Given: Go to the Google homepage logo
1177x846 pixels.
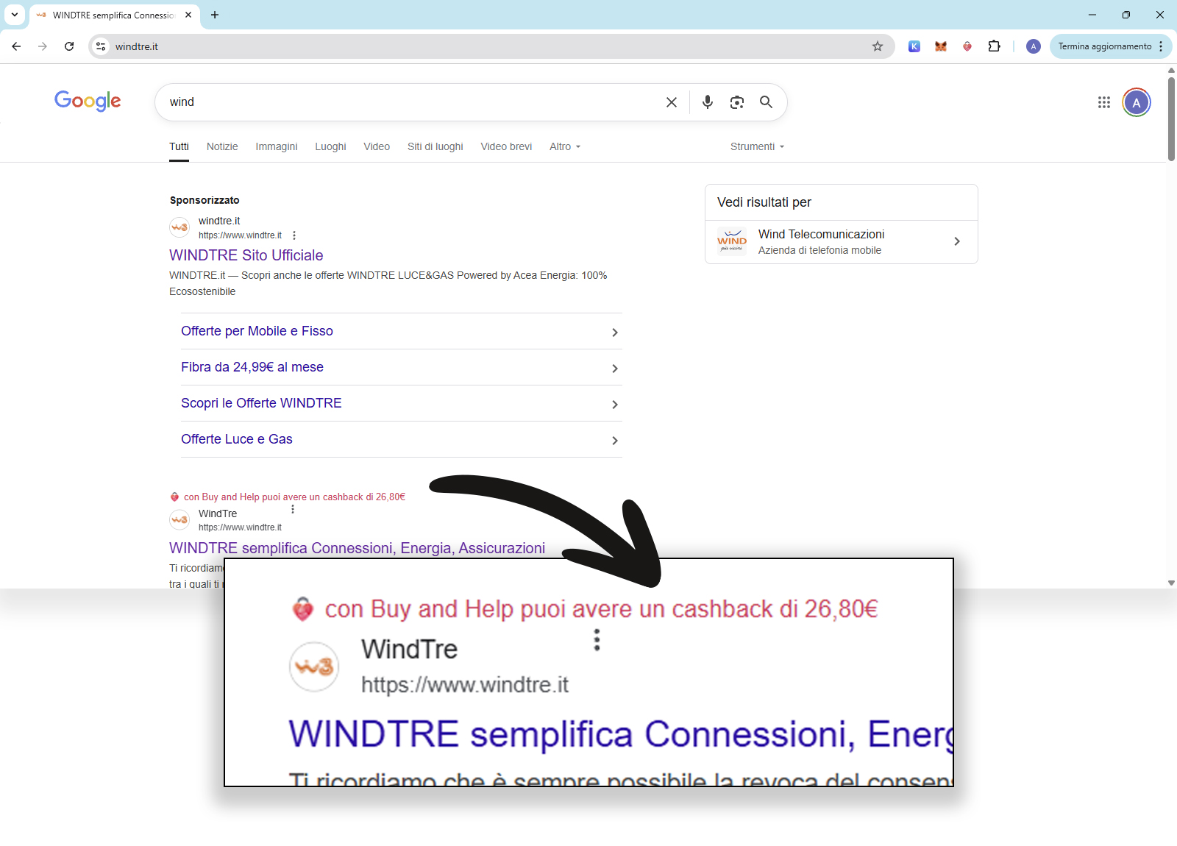Looking at the screenshot, I should tap(88, 101).
